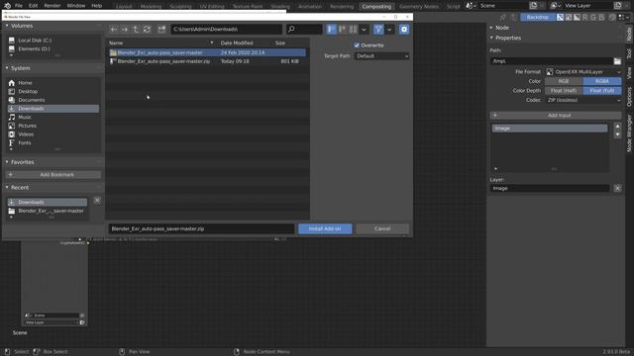Click Install Add-on button
634x356 pixels.
click(325, 228)
